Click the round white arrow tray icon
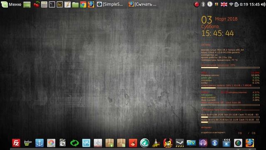 (x=209, y=4)
